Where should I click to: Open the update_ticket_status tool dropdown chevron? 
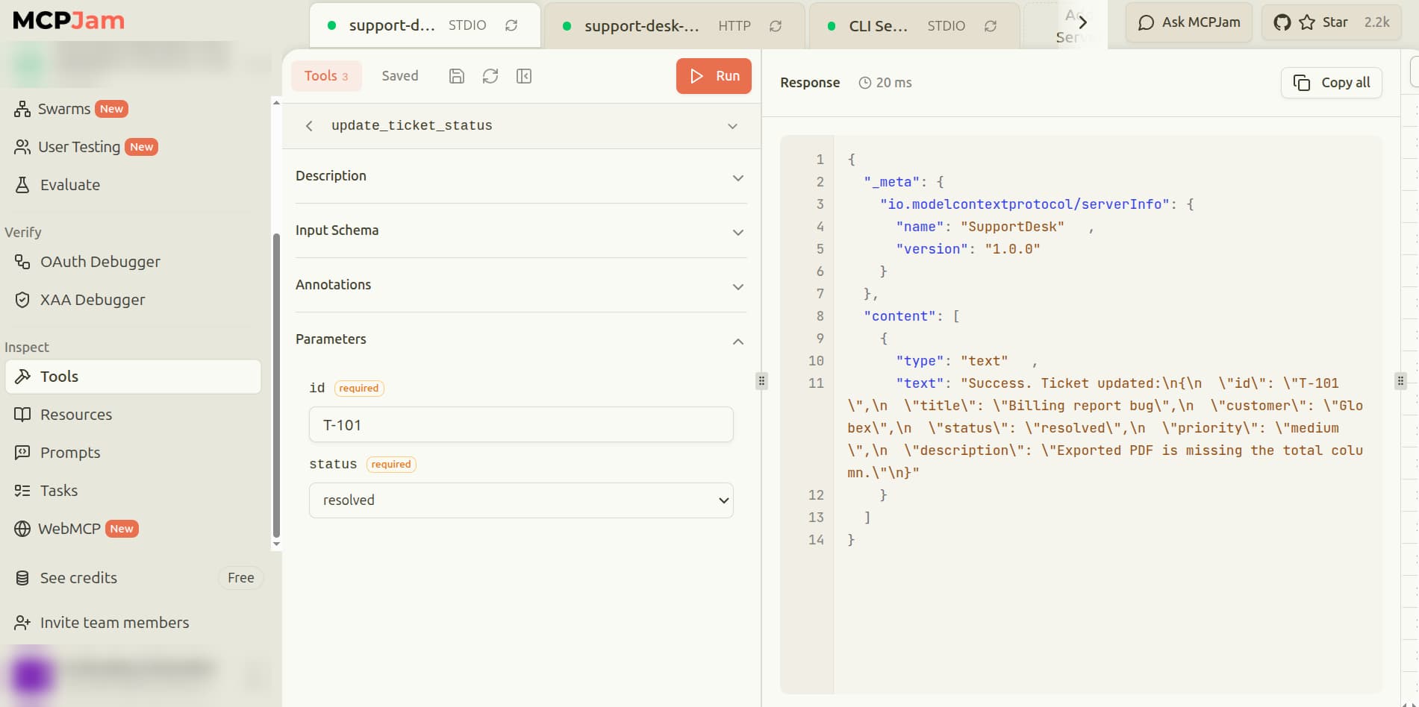click(732, 126)
